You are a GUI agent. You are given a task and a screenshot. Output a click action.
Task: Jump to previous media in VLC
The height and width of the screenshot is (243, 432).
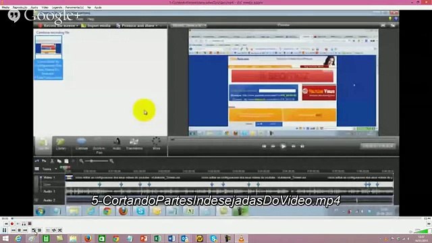[13, 230]
